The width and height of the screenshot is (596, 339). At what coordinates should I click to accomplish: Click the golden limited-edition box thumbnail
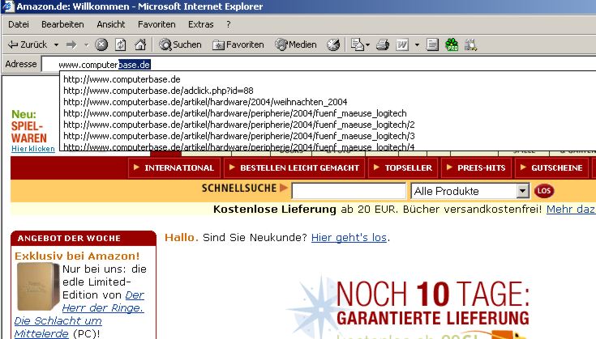38,286
